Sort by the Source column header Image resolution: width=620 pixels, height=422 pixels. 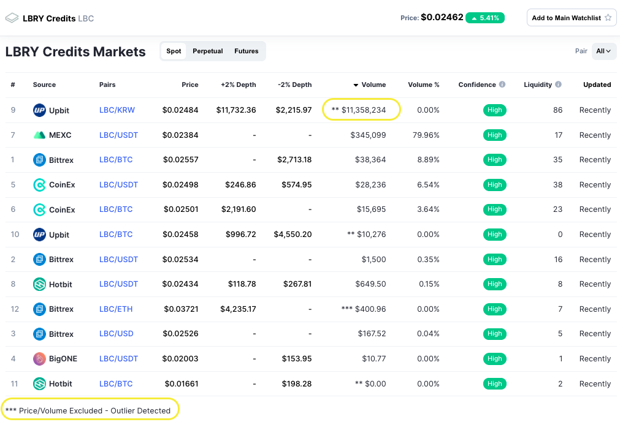(44, 85)
